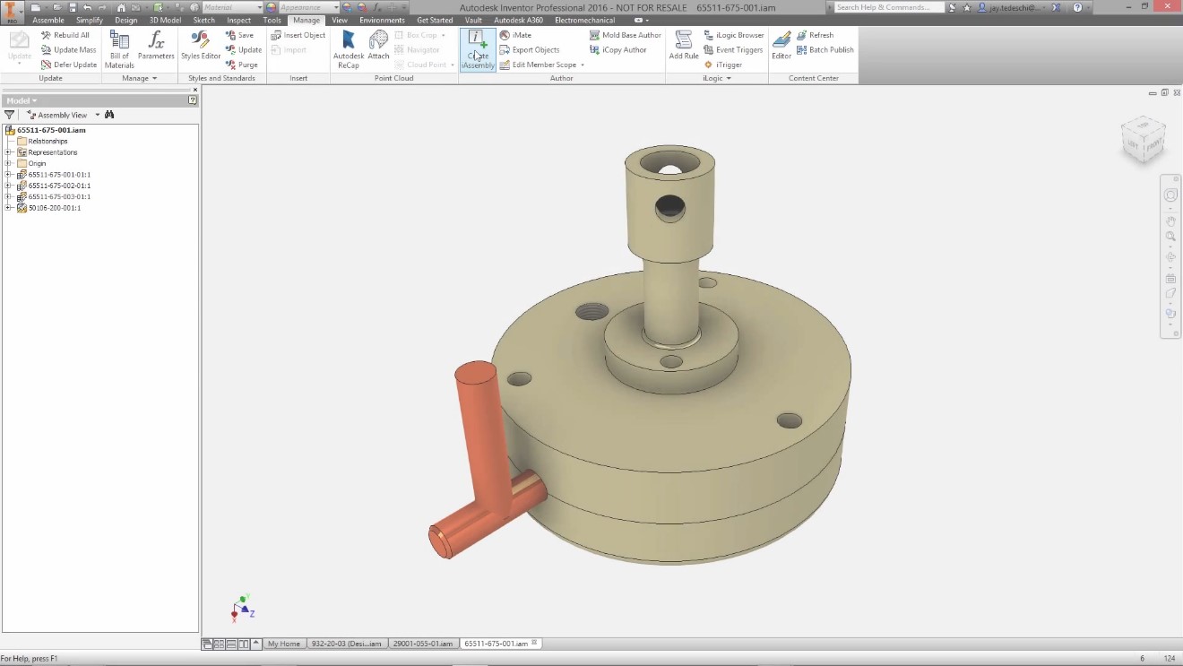
Task: Click the ViewCube in the viewport
Action: coord(1144,141)
